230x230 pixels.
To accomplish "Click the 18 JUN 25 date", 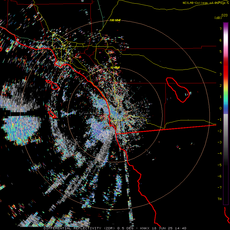I will pyautogui.click(x=163, y=228).
